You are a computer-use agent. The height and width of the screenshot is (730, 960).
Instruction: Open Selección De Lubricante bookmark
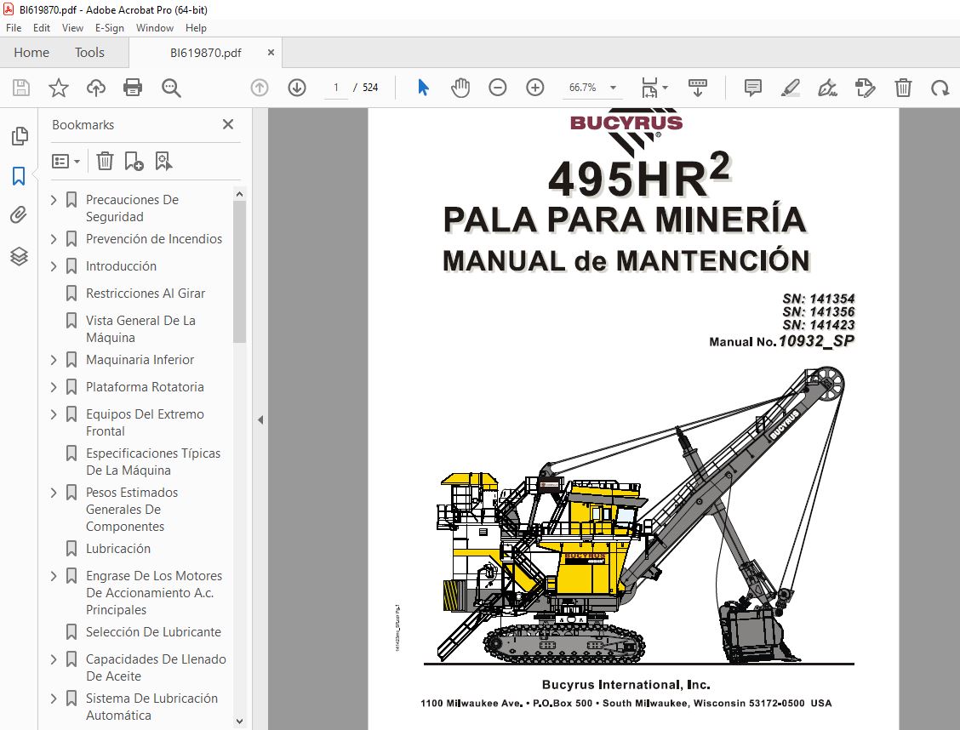pos(154,632)
